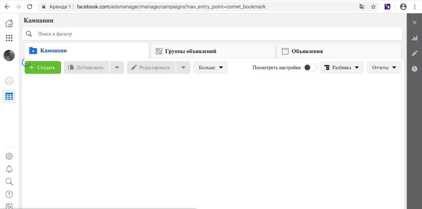Expand the Редактировать dropdown arrow

183,67
